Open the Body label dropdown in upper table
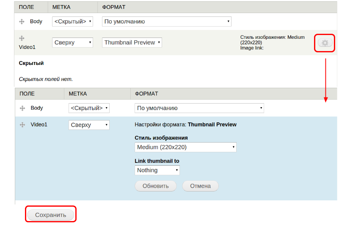The image size is (339, 232). tap(72, 22)
